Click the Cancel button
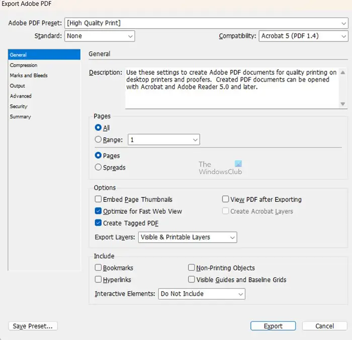This screenshot has height=340, width=352. pos(324,326)
